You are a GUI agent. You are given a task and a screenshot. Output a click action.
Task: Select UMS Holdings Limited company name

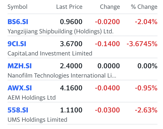coord(37,120)
